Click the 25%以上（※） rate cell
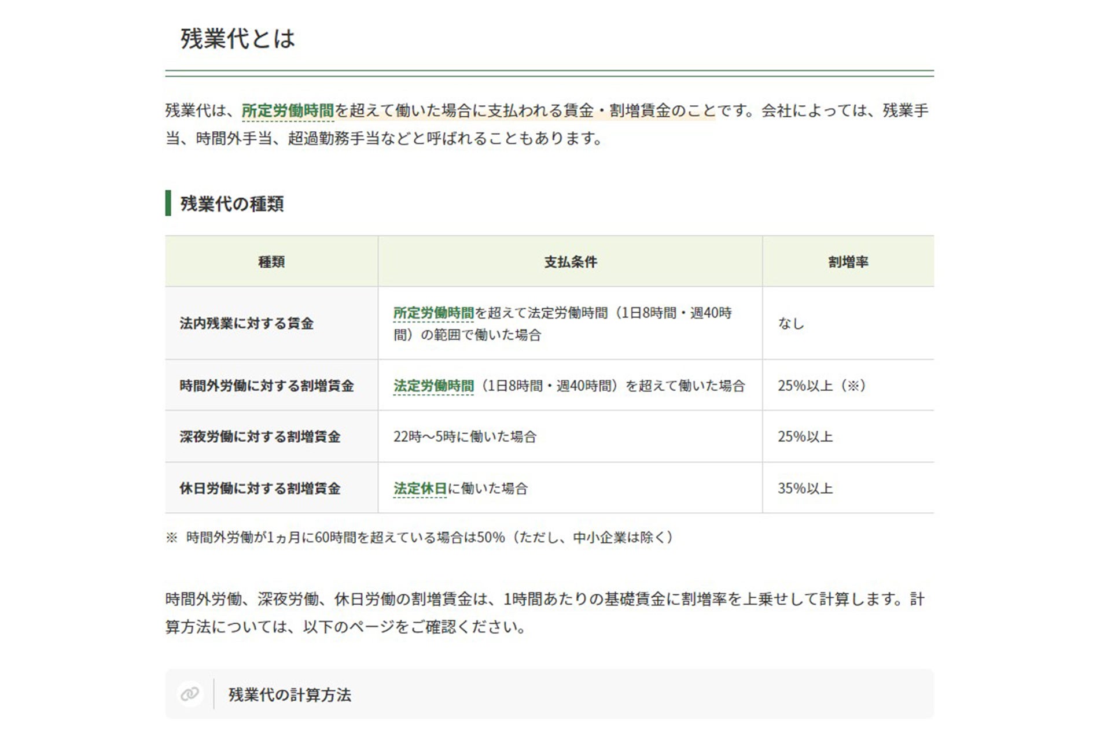This screenshot has height=740, width=1111. point(822,386)
